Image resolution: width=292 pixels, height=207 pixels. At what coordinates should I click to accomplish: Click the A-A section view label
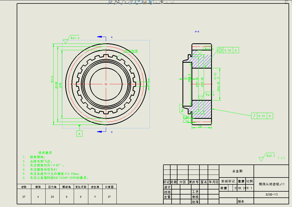197,32
